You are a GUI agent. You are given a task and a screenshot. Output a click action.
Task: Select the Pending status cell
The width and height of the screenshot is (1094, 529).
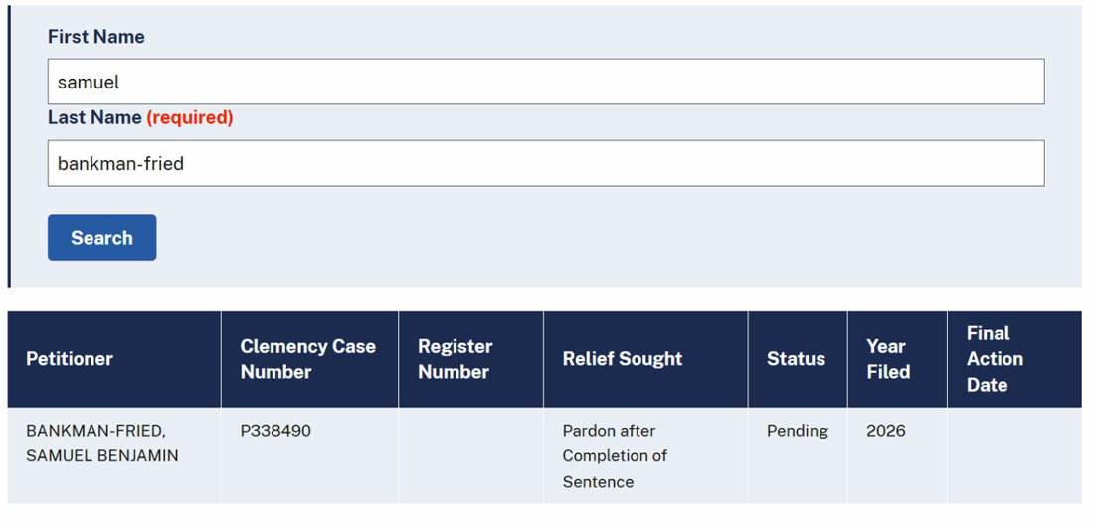tap(798, 455)
